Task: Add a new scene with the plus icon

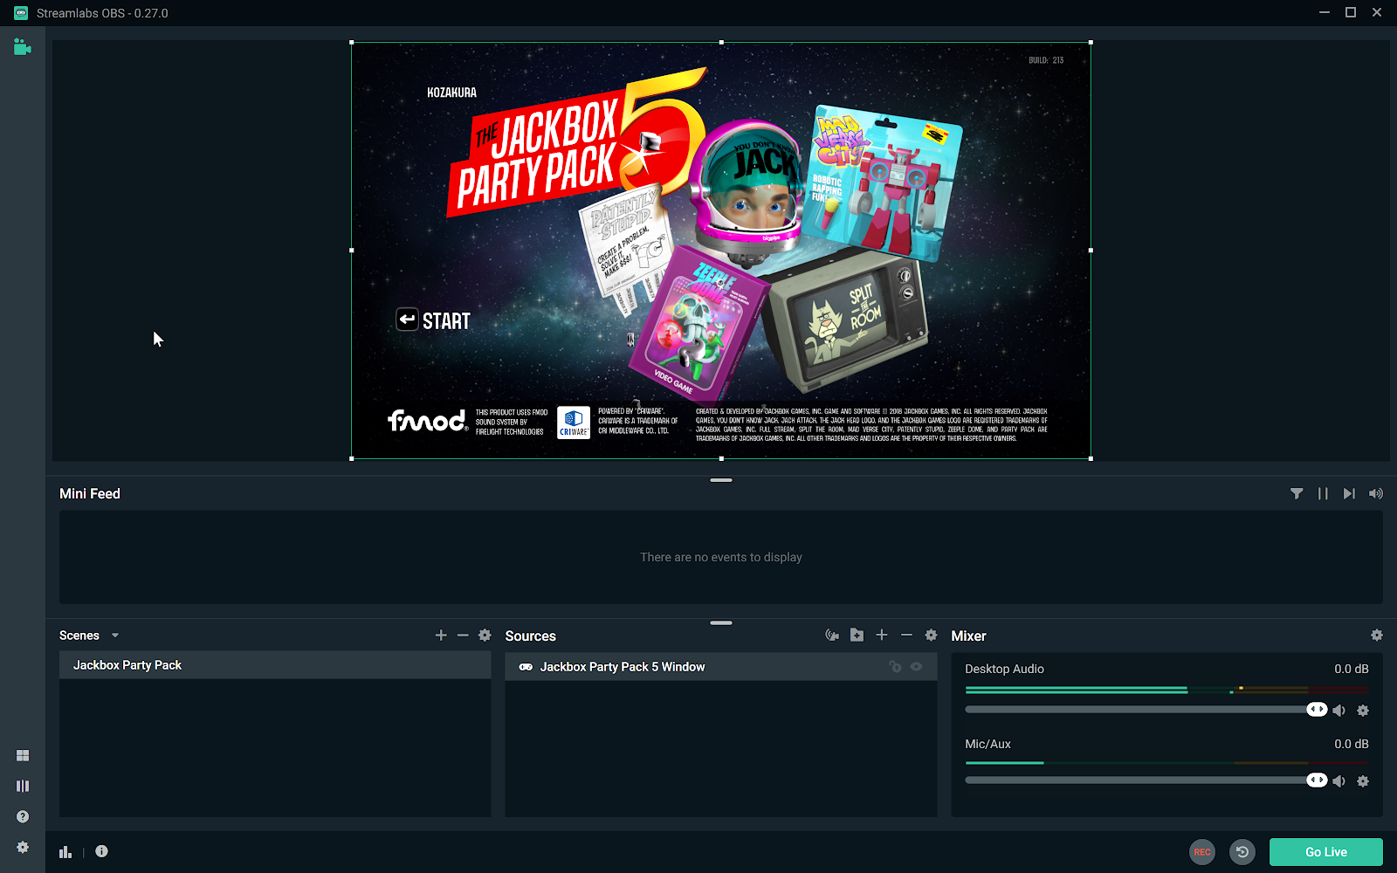Action: [441, 636]
